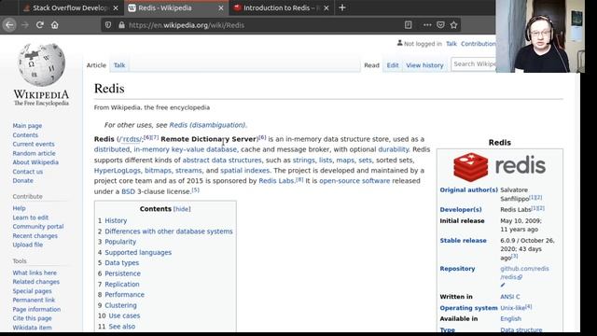Screen dimensions: 597x336
Task: Open Community portal link
Action: click(38, 226)
